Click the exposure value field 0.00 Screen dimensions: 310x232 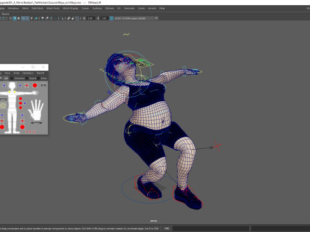pyautogui.click(x=90, y=18)
